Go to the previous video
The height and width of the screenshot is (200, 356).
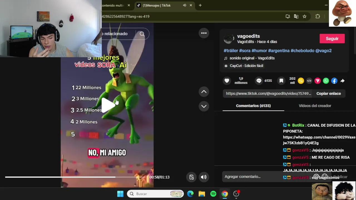click(204, 92)
